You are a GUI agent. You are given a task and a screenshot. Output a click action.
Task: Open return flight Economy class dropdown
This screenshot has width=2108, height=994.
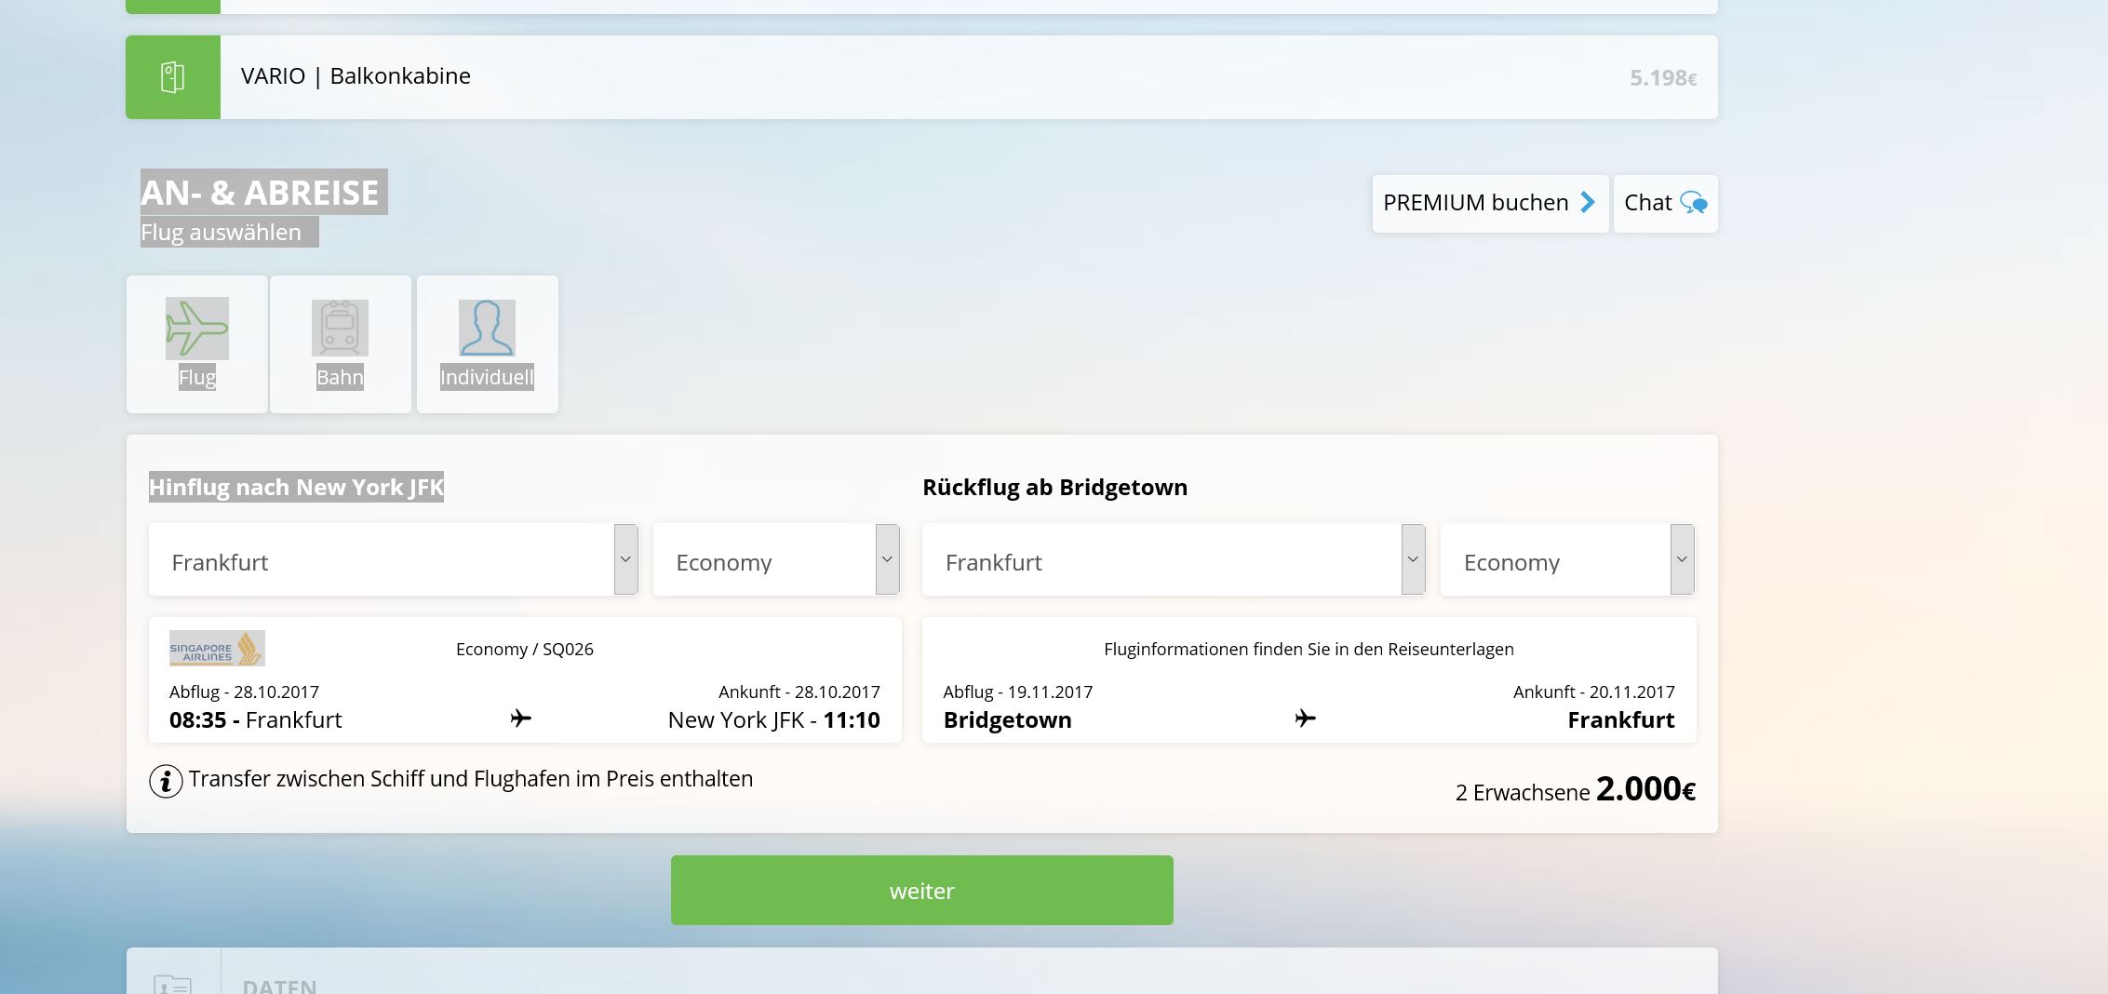click(1566, 559)
